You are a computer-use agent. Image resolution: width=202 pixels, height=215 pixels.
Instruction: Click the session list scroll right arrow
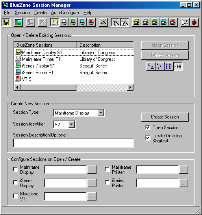click(130, 87)
